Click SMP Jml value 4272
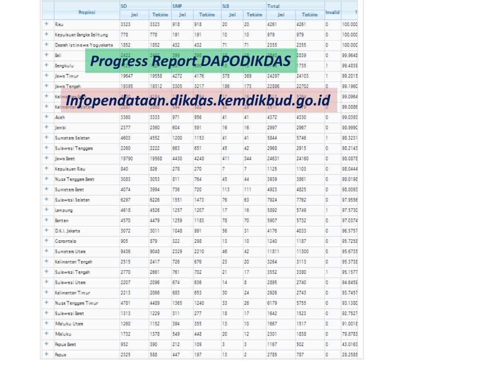 pyautogui.click(x=177, y=76)
